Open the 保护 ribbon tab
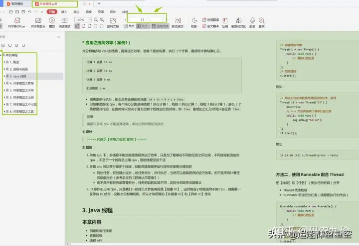The image size is (359, 246). point(113,11)
